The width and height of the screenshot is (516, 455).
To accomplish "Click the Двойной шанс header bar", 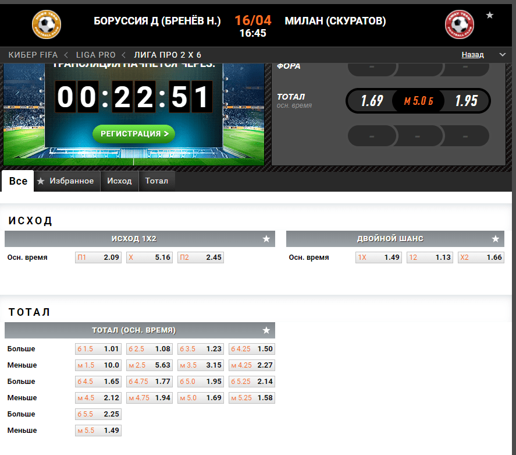I will (x=395, y=239).
